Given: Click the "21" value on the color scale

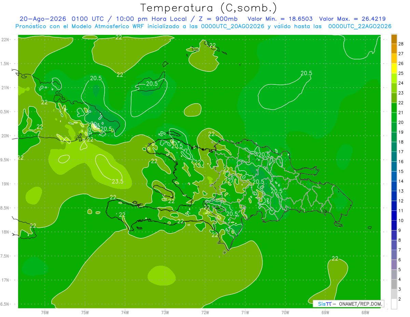Looking at the screenshot, I should coord(401,113).
